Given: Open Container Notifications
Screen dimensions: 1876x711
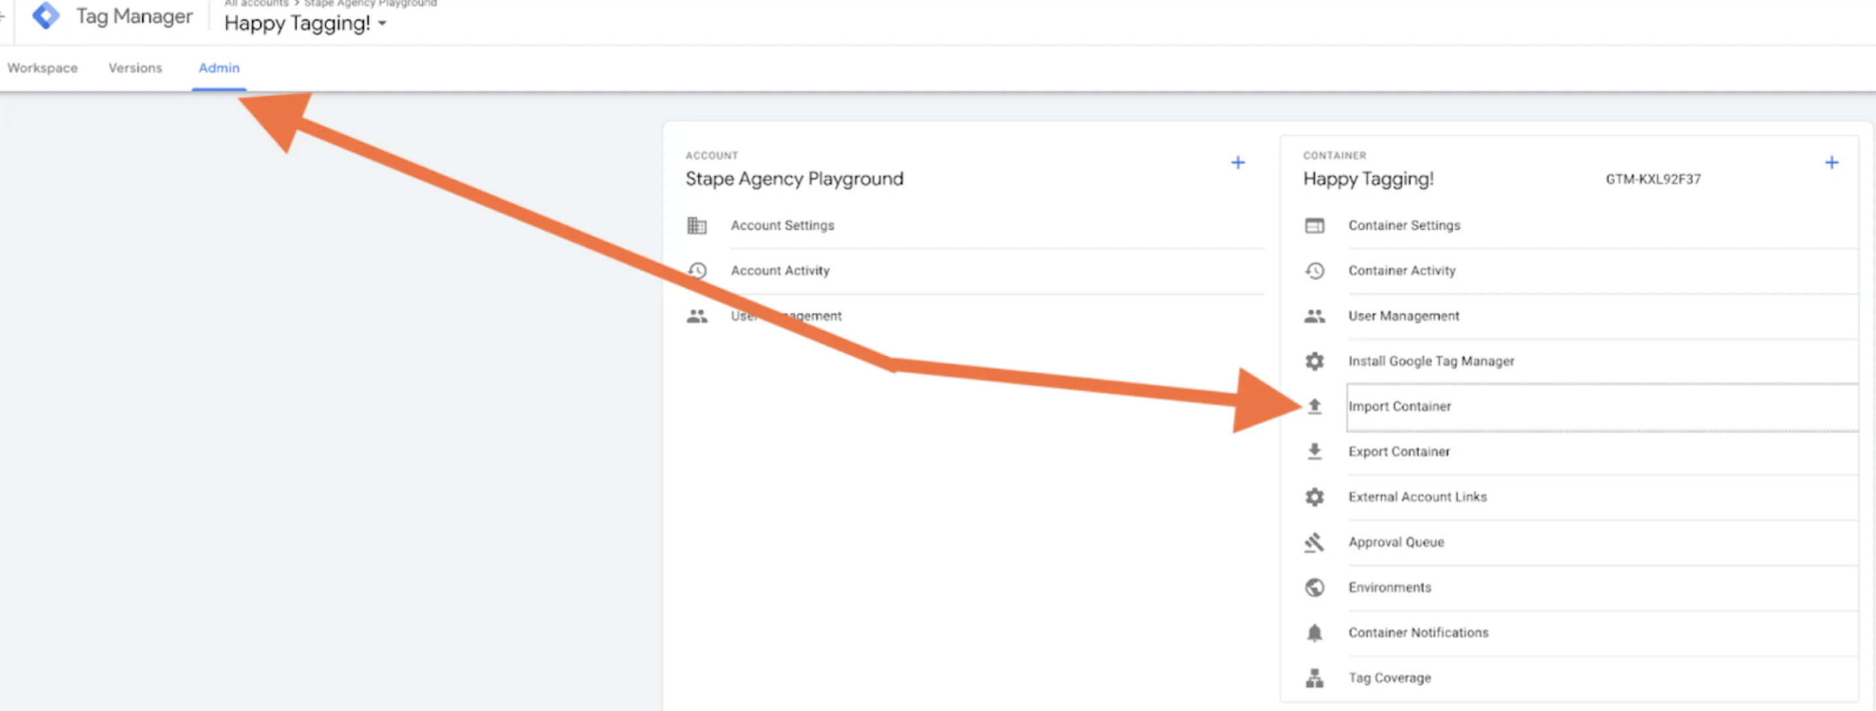Looking at the screenshot, I should tap(1418, 632).
